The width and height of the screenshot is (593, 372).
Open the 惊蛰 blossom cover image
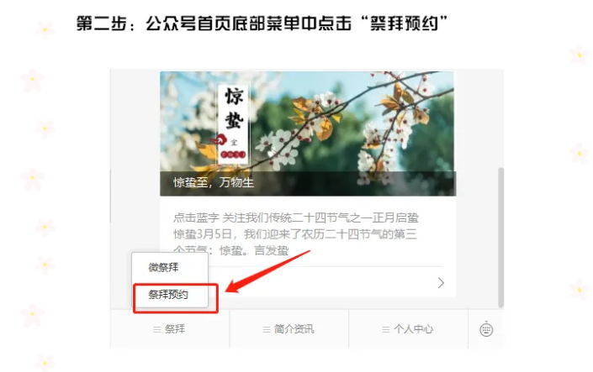[308, 134]
